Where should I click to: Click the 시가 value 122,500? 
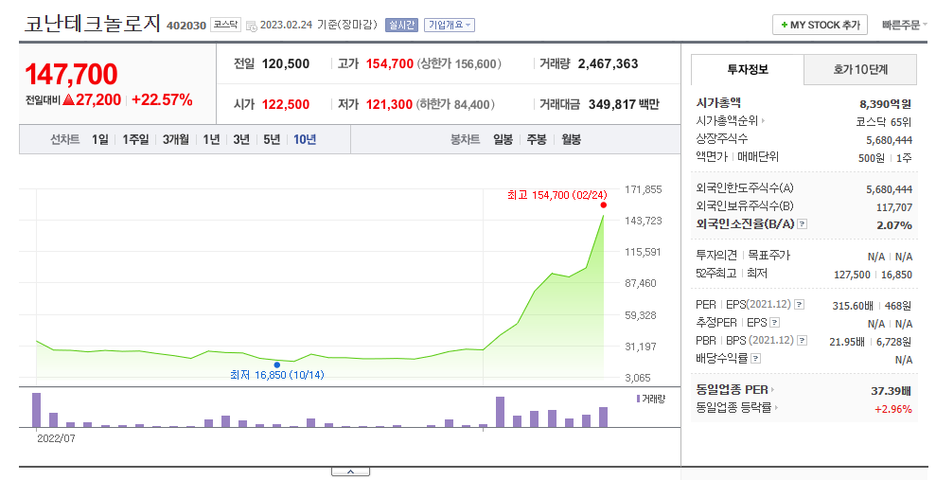click(x=285, y=104)
